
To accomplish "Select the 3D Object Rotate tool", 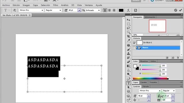I will coord(129,96).
